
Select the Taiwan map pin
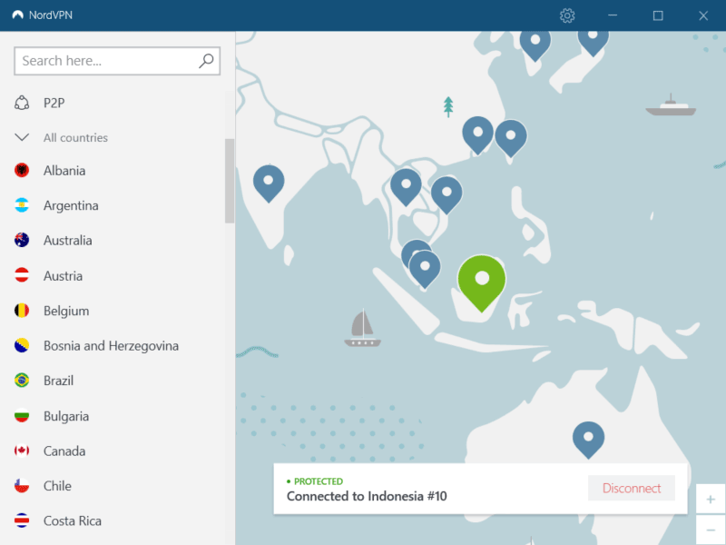[x=511, y=138]
